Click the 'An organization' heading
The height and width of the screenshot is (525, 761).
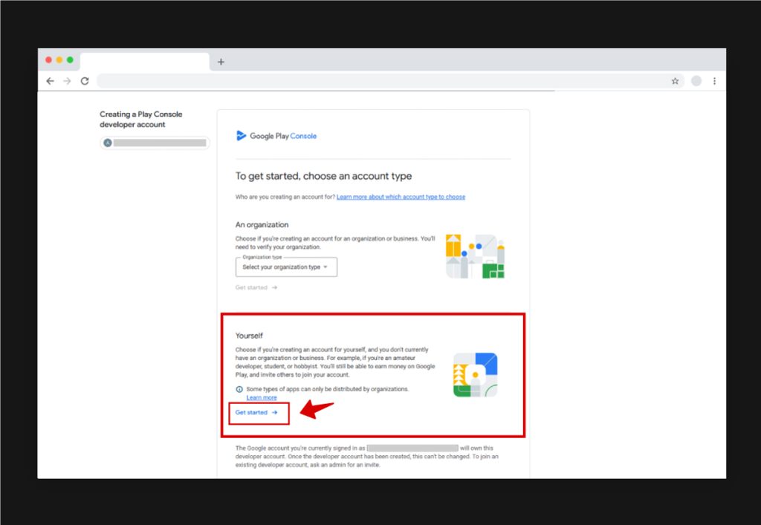pyautogui.click(x=262, y=225)
